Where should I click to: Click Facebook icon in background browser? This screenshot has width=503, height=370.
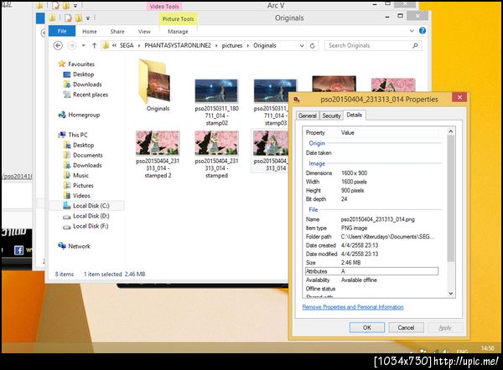pyautogui.click(x=18, y=249)
